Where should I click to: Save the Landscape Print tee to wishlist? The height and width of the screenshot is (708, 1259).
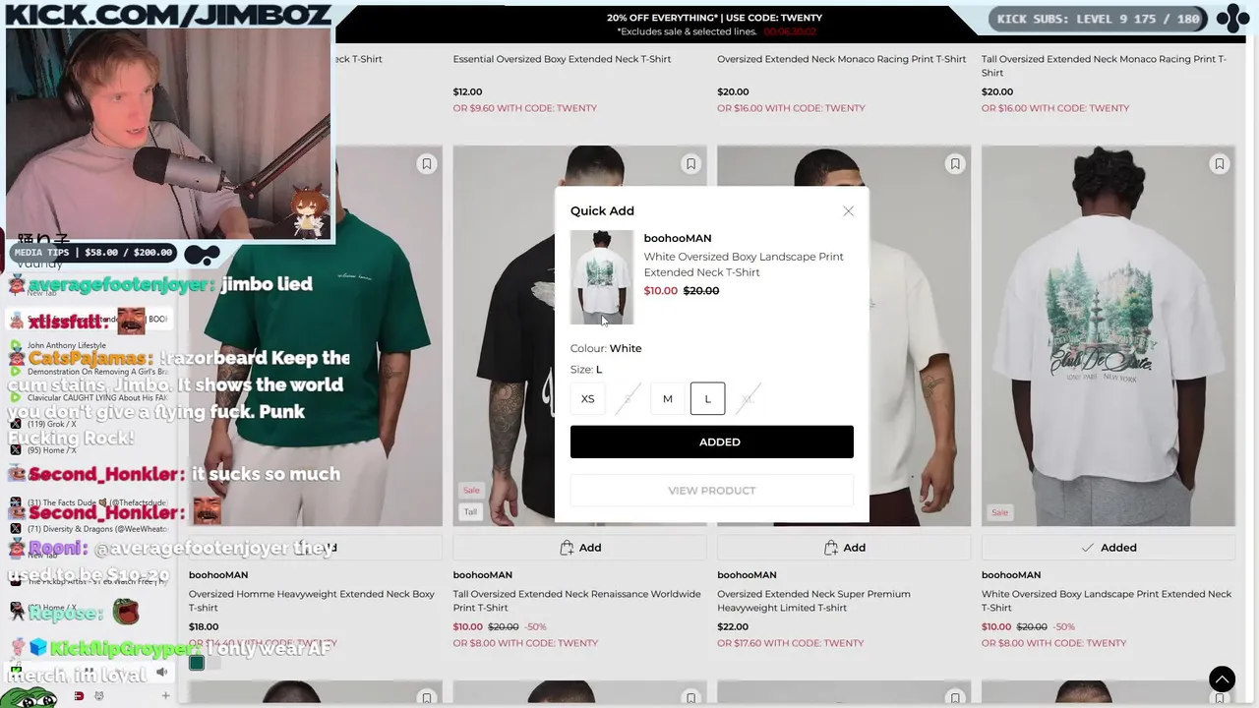click(x=1220, y=164)
